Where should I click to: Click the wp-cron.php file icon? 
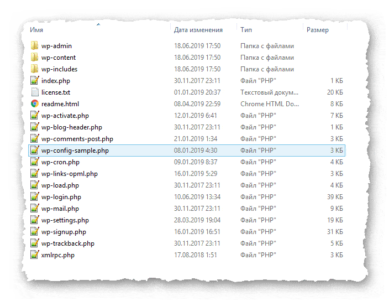[35, 162]
